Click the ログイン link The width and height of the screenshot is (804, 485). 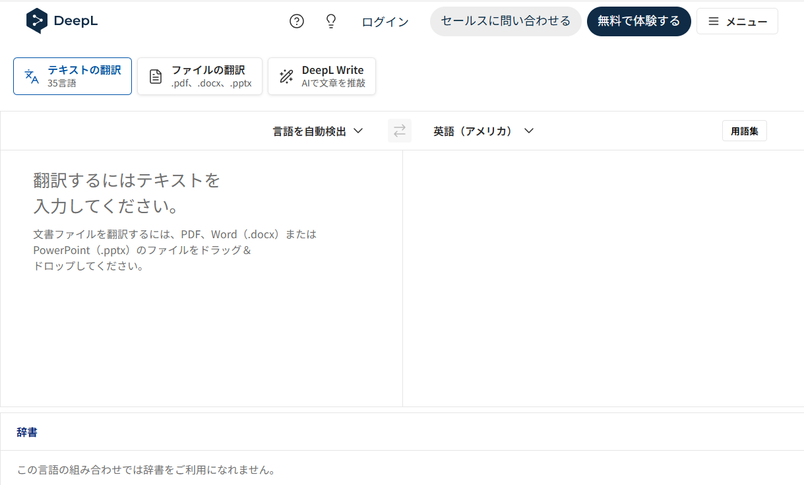pyautogui.click(x=385, y=20)
